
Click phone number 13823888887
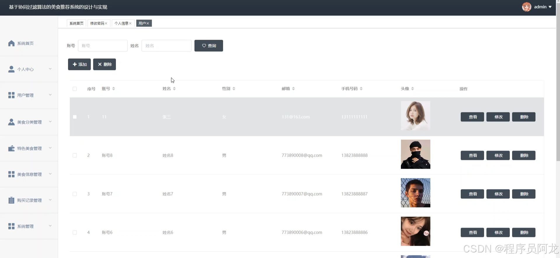pyautogui.click(x=354, y=194)
